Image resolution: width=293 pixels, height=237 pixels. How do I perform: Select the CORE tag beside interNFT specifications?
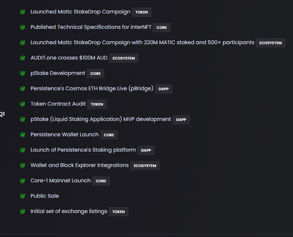coord(162,27)
